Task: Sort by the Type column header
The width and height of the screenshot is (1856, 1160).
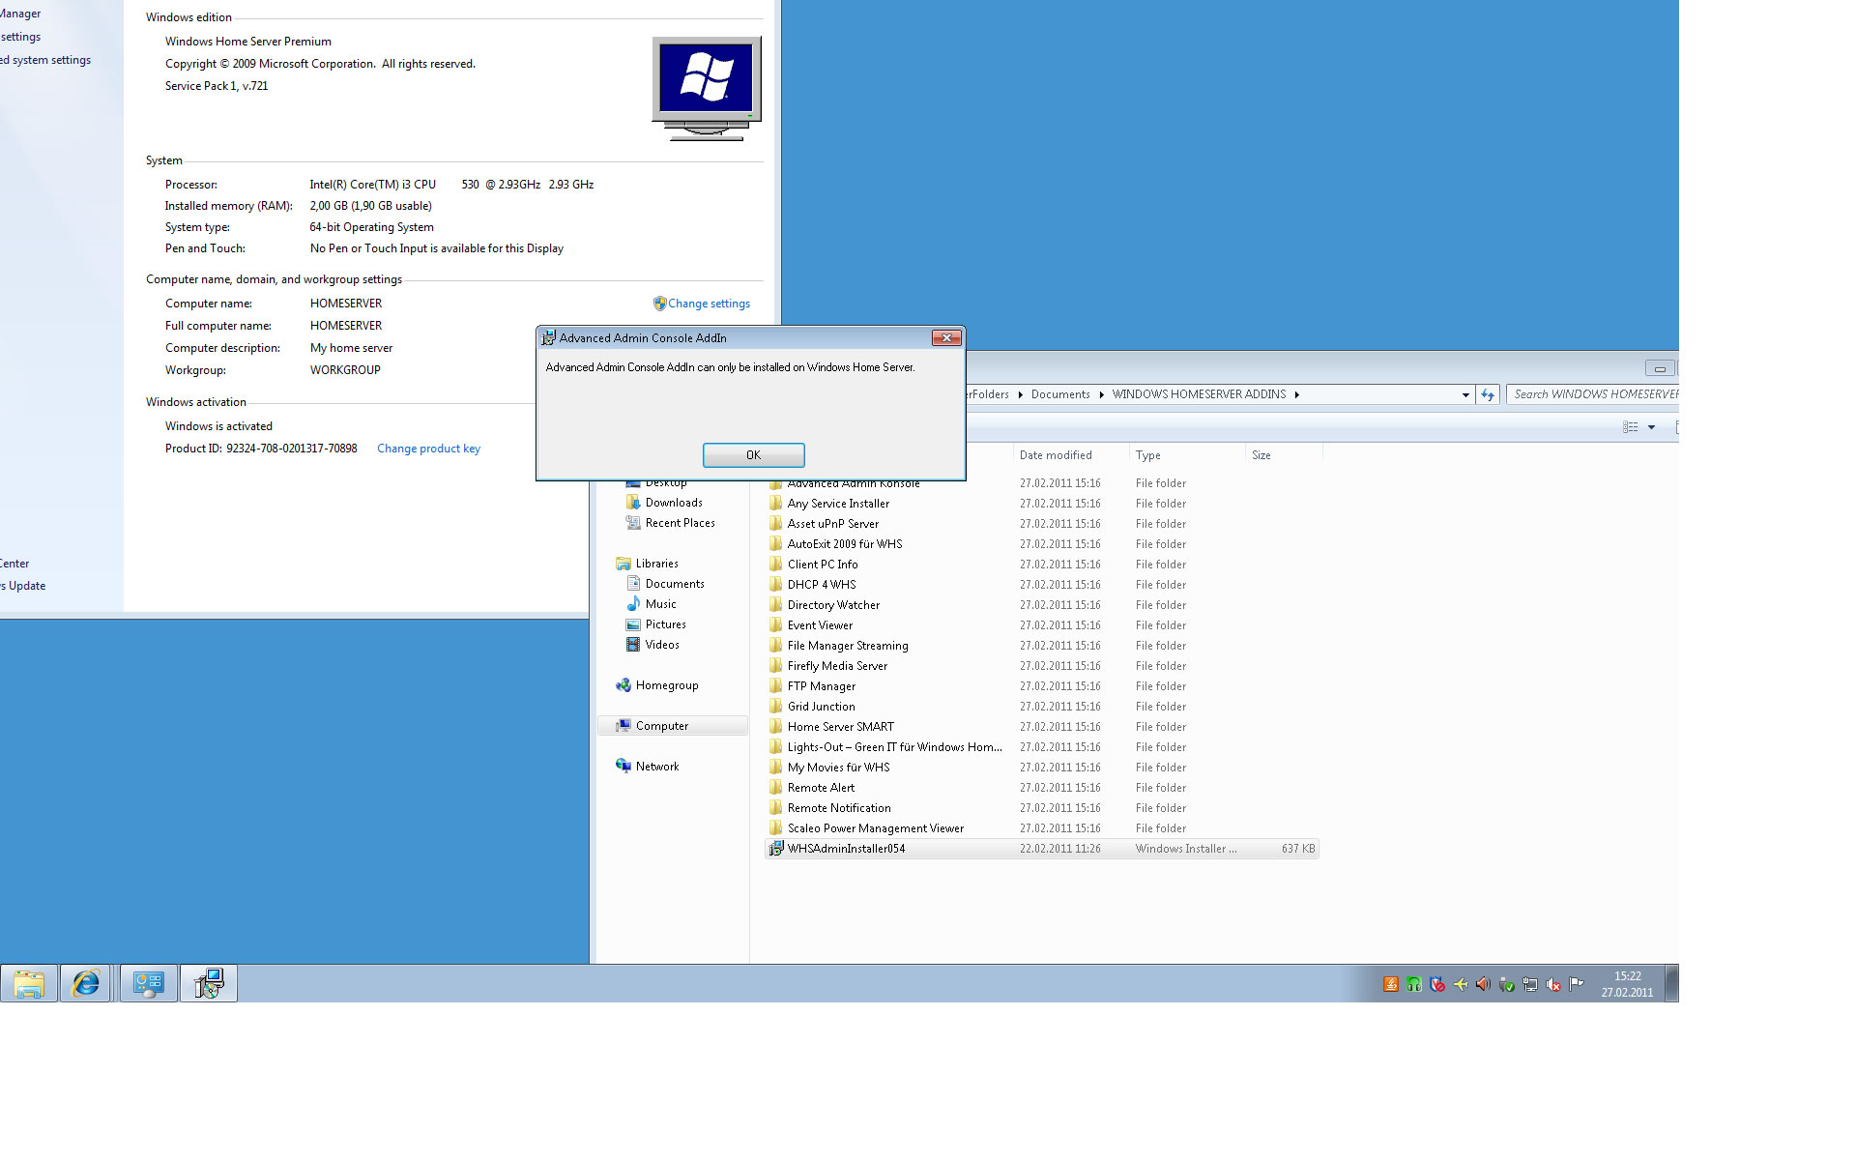Action: click(1187, 455)
